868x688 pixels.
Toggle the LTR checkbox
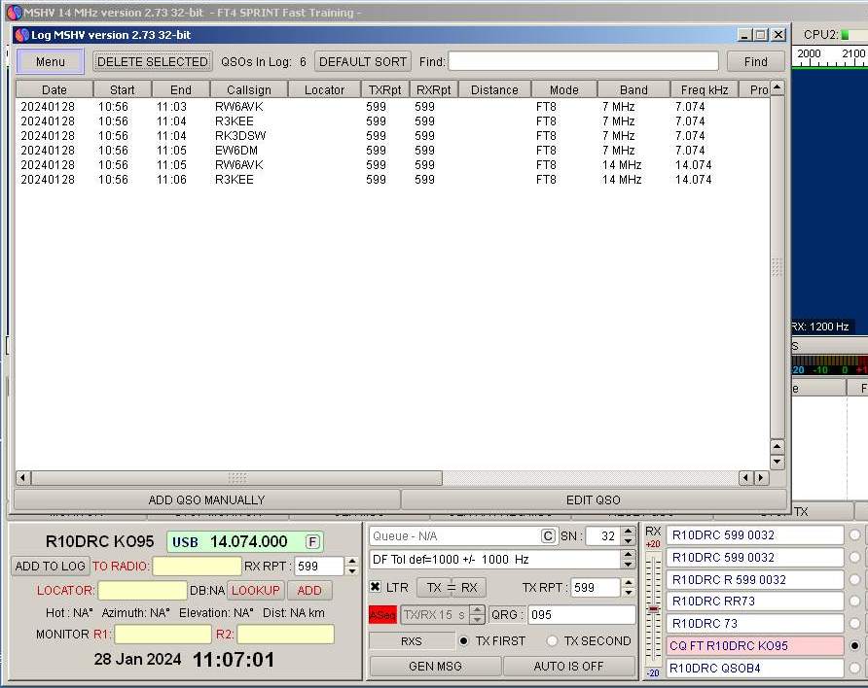pos(376,588)
